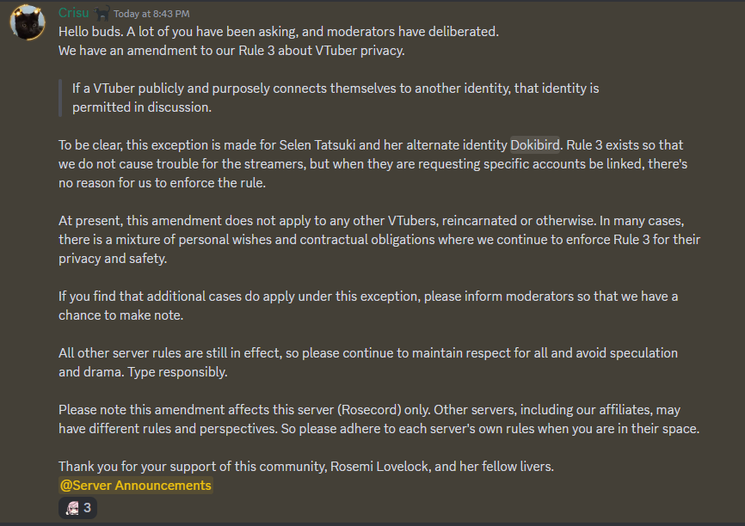Add the pink-haired emoji reaction
Image resolution: width=745 pixels, height=526 pixels.
pos(72,508)
